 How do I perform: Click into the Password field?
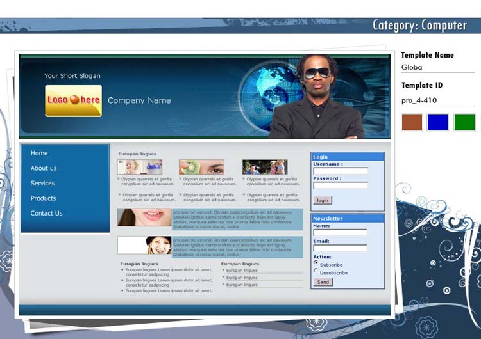coord(341,185)
